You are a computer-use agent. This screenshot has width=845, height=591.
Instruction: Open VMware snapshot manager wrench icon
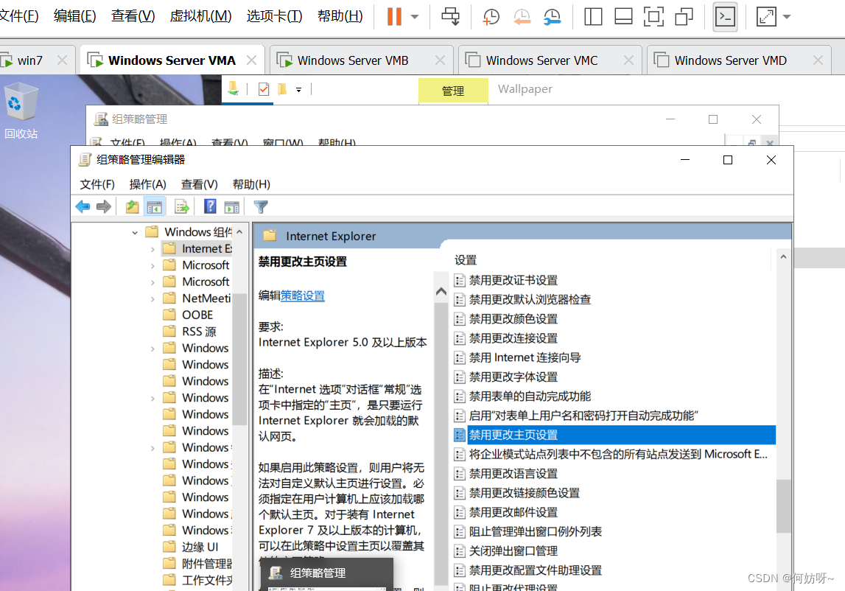click(552, 17)
